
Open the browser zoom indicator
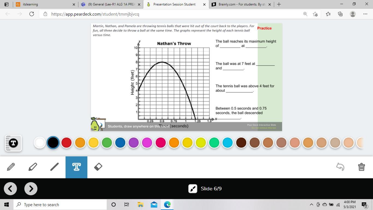pos(305,14)
